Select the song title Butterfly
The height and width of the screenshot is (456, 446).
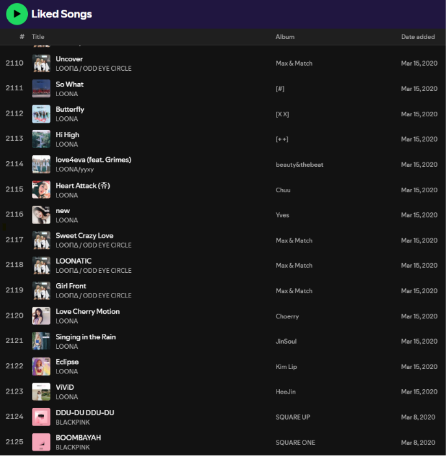(69, 110)
